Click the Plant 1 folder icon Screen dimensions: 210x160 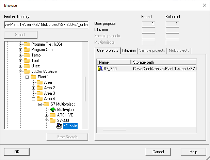click(33, 77)
